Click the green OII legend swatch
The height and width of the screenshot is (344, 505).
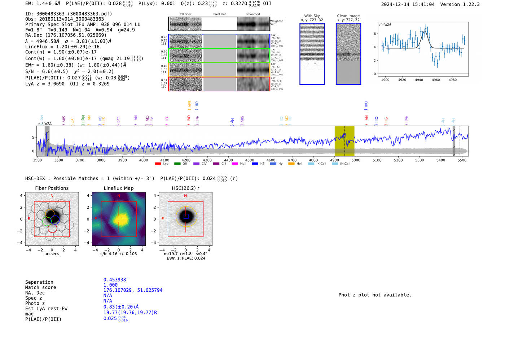[177, 164]
